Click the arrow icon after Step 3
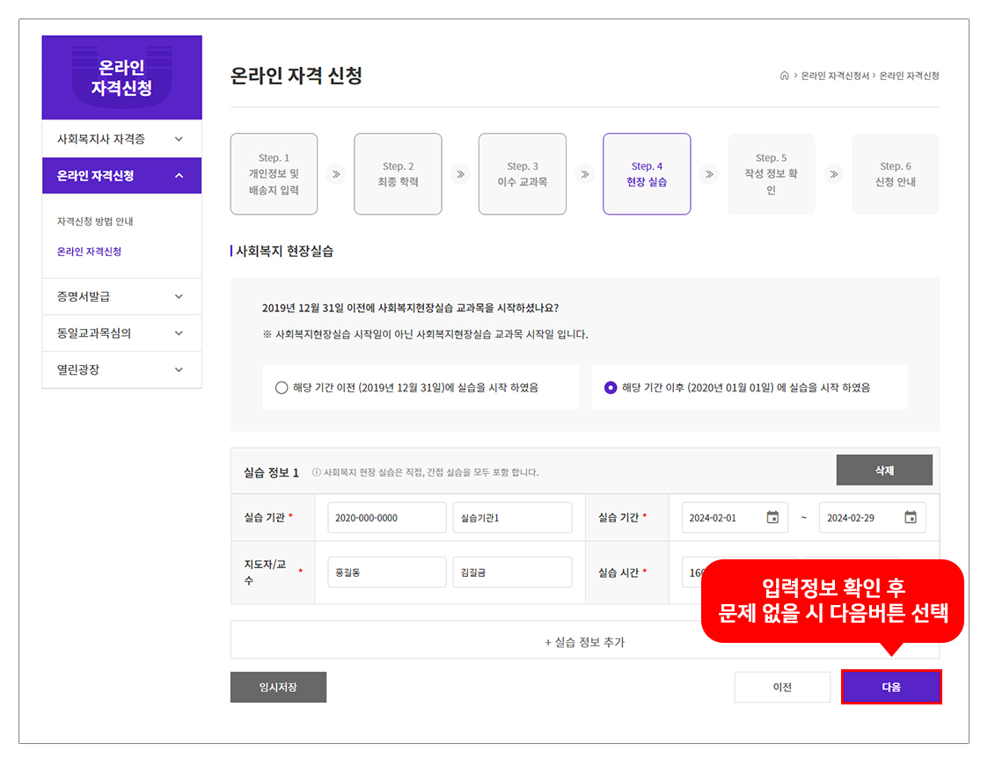Image resolution: width=988 pixels, height=766 pixels. click(x=585, y=174)
